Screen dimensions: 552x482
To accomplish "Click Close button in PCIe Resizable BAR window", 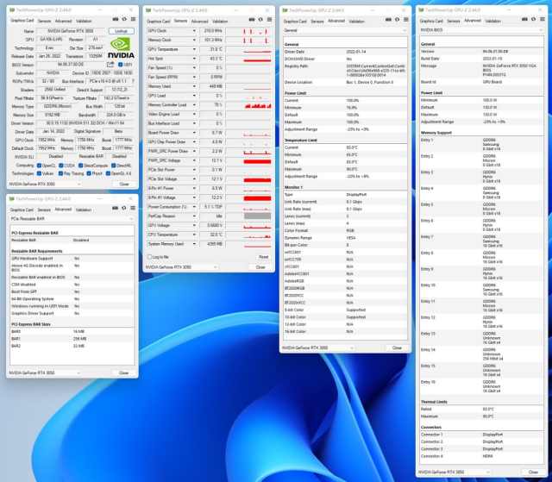I will point(124,373).
